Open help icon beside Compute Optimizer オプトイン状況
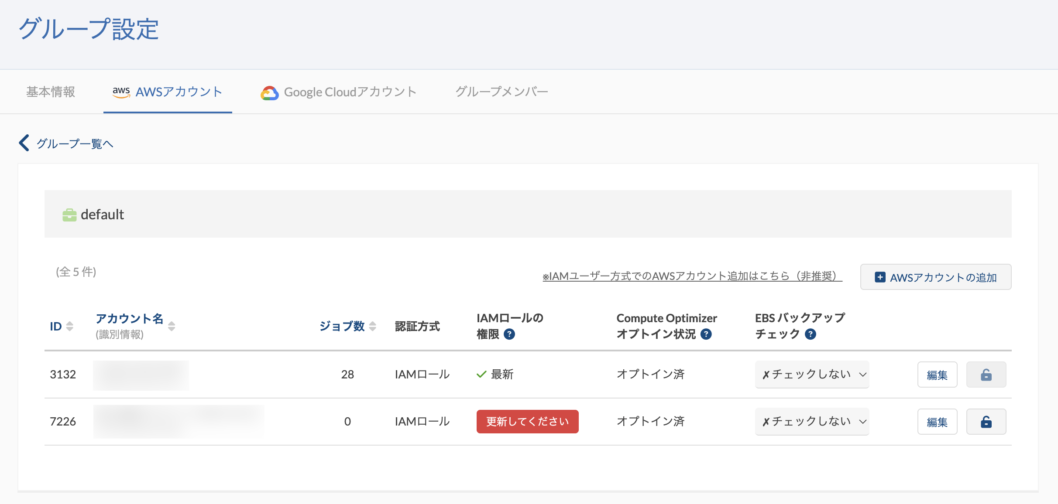 (x=706, y=334)
